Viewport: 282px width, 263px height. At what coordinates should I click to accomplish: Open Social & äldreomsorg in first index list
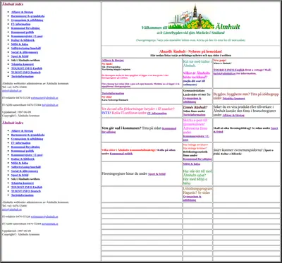[25, 52]
